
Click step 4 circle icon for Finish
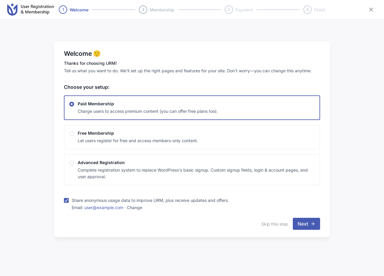click(x=307, y=10)
